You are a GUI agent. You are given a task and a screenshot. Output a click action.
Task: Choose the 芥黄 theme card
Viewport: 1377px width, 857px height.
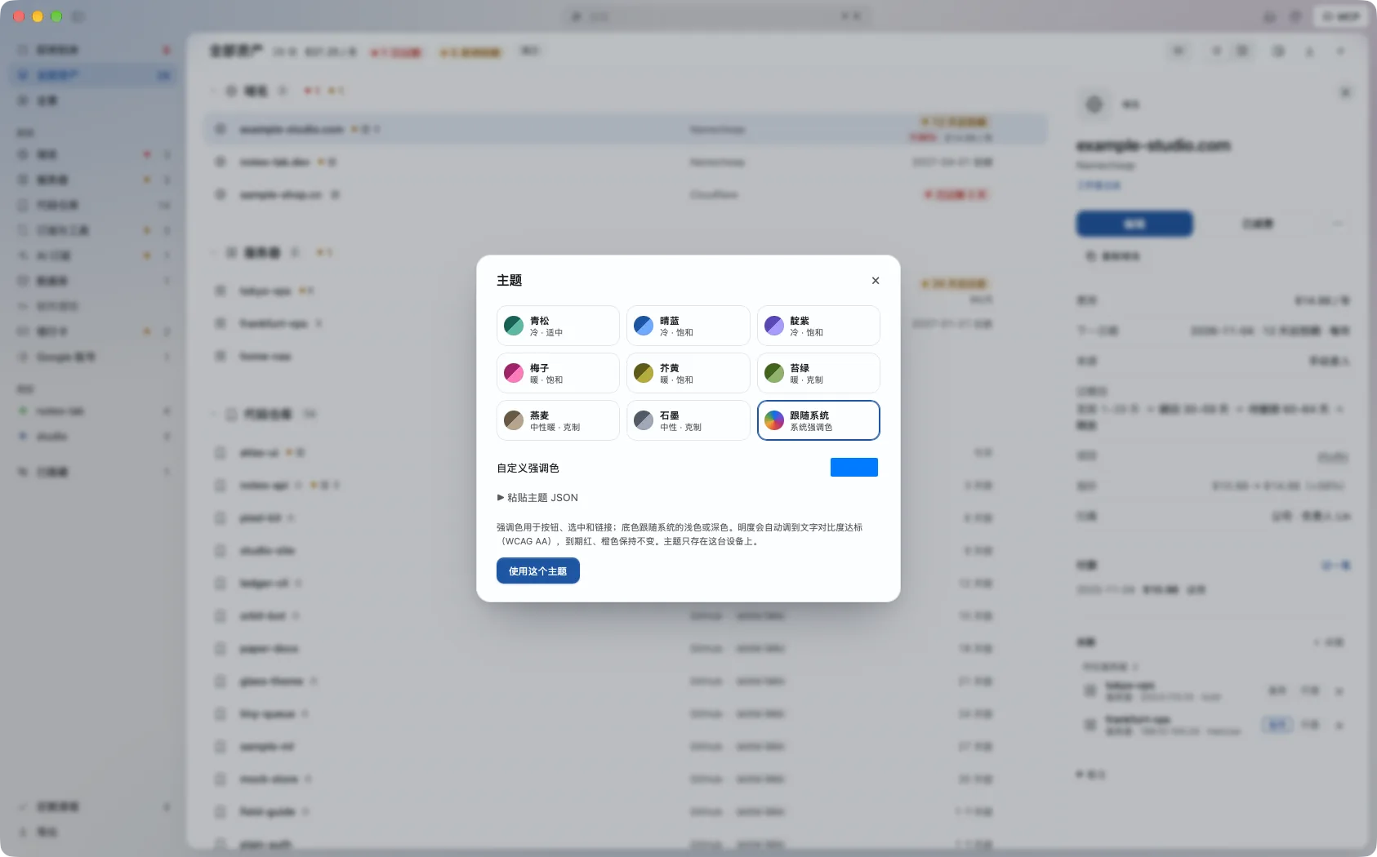click(x=688, y=373)
